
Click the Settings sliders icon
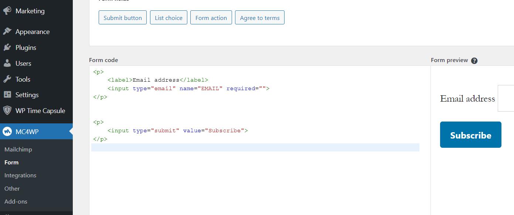pos(8,95)
